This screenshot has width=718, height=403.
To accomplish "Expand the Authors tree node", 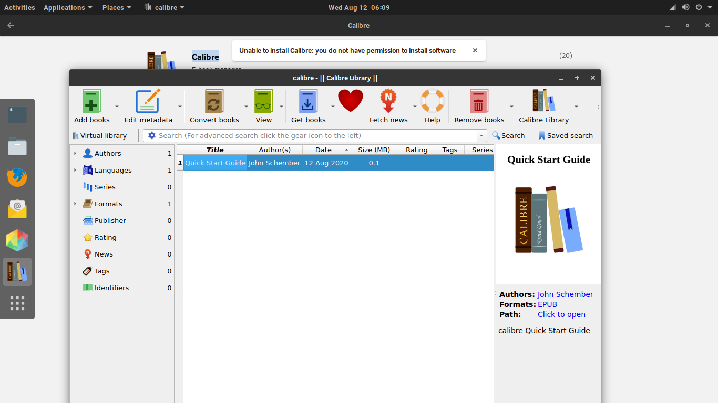I will pos(75,153).
